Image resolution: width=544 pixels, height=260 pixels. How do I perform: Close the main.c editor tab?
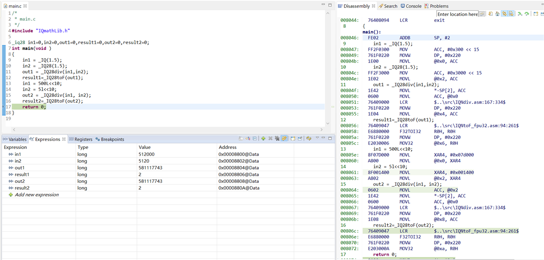(25, 6)
